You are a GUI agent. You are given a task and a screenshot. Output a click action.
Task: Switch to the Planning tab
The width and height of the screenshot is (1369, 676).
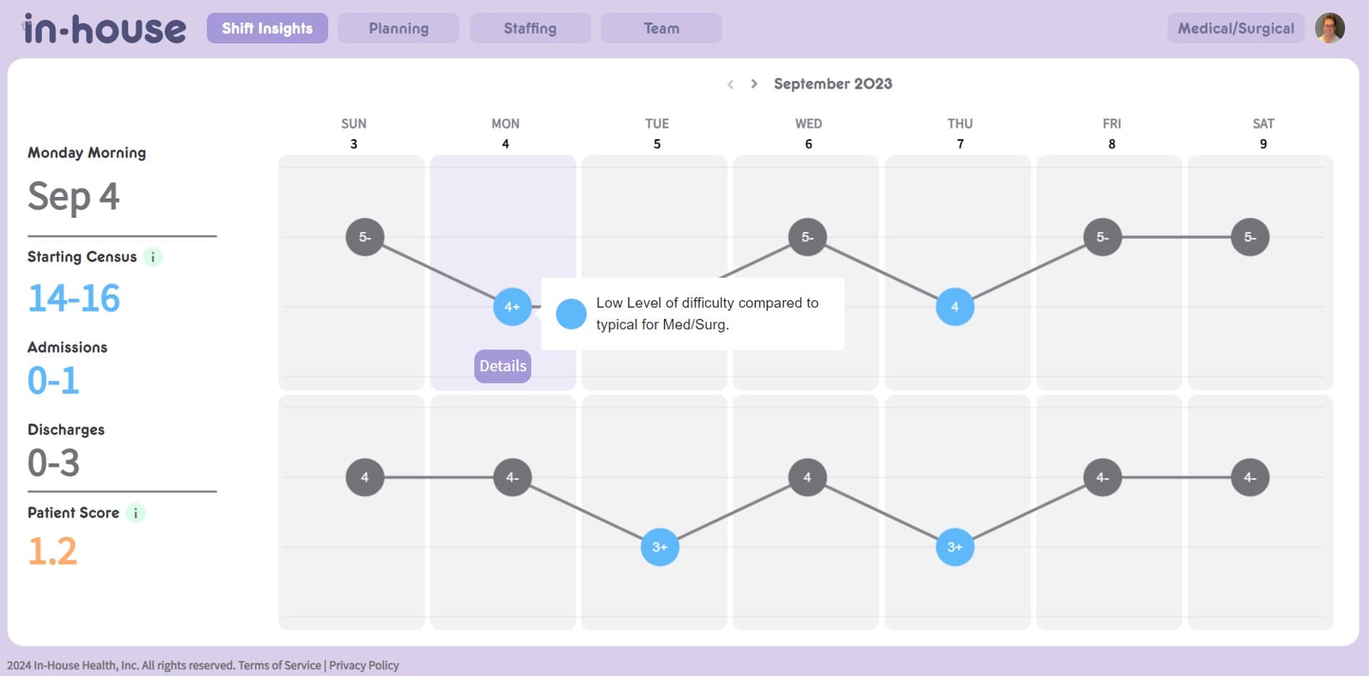pyautogui.click(x=398, y=28)
